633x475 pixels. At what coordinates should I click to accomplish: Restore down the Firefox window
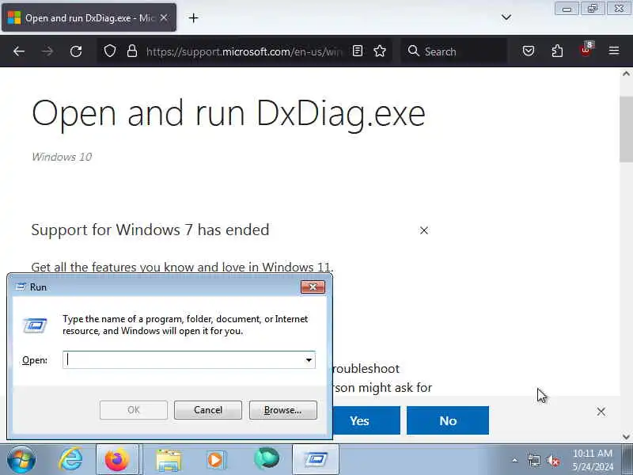point(592,9)
